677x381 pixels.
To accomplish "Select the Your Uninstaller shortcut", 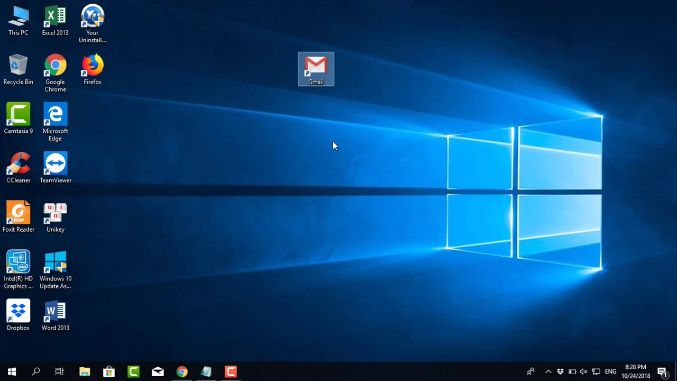I will click(93, 24).
